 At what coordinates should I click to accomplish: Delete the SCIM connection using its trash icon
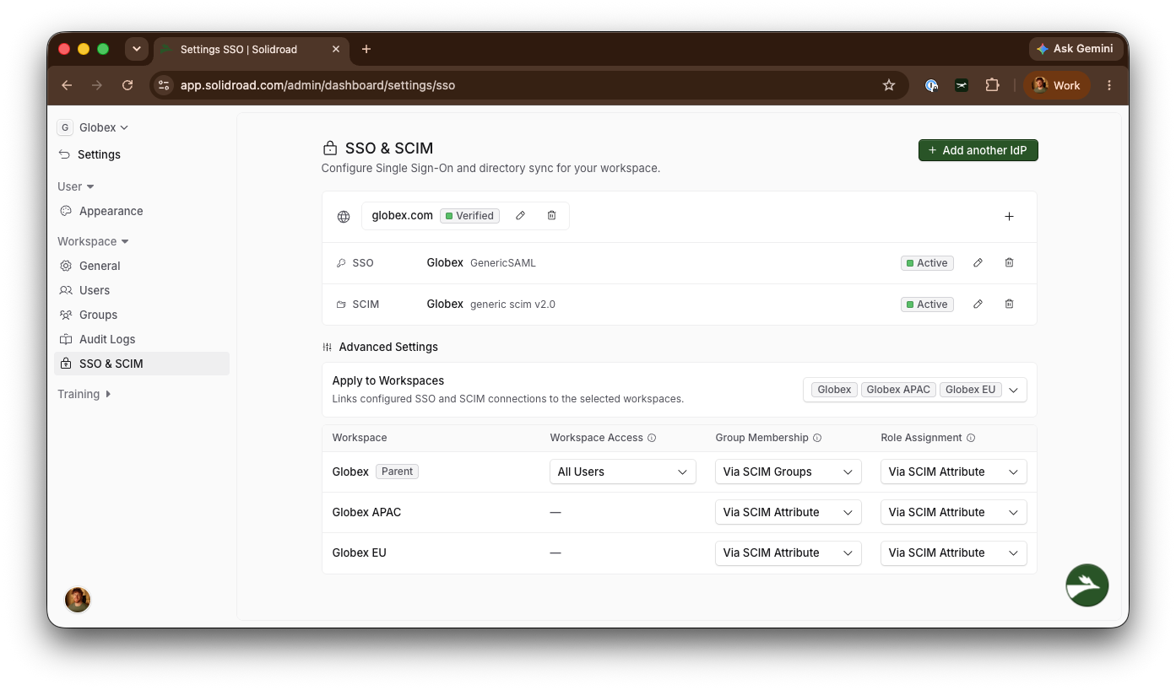point(1009,305)
